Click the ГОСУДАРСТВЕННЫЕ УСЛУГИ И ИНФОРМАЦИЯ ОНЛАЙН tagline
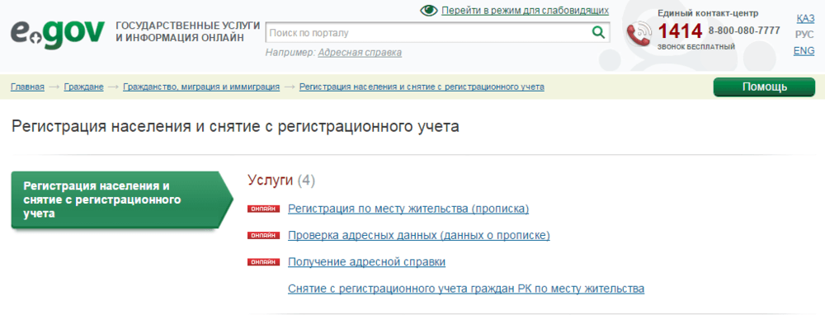The width and height of the screenshot is (825, 315). coord(188,31)
